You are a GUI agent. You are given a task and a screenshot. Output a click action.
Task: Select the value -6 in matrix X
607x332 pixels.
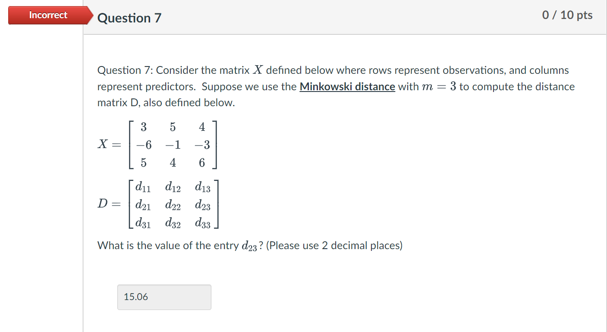point(143,145)
